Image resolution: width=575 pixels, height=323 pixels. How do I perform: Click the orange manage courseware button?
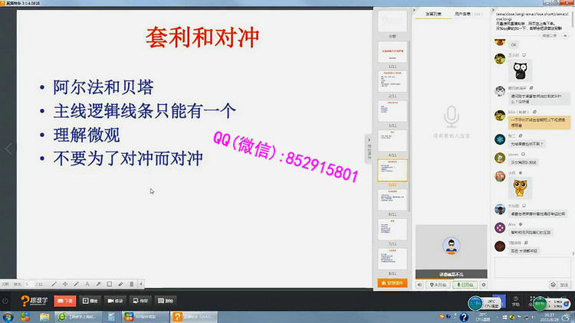pyautogui.click(x=393, y=283)
